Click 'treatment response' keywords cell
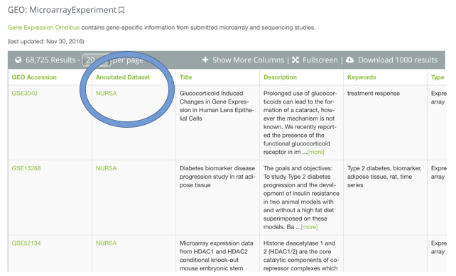The image size is (456, 276). 374,93
